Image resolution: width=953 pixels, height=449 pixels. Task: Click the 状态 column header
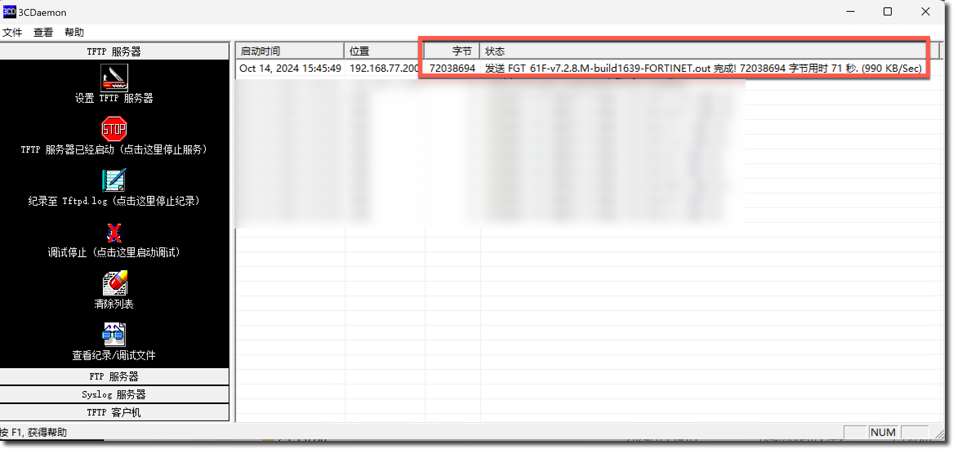[x=710, y=51]
